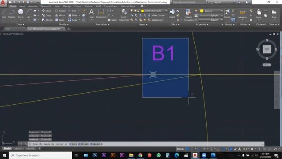Click the Mirror command

pyautogui.click(x=60, y=15)
